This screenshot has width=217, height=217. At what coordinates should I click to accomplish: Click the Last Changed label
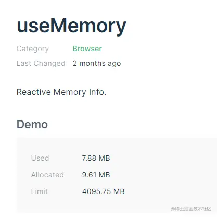click(41, 63)
